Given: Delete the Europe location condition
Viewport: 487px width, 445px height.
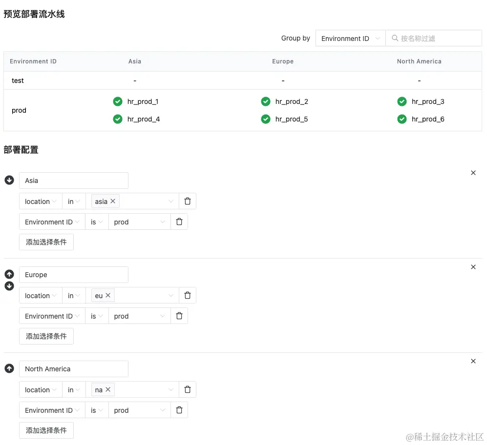Looking at the screenshot, I should [188, 295].
